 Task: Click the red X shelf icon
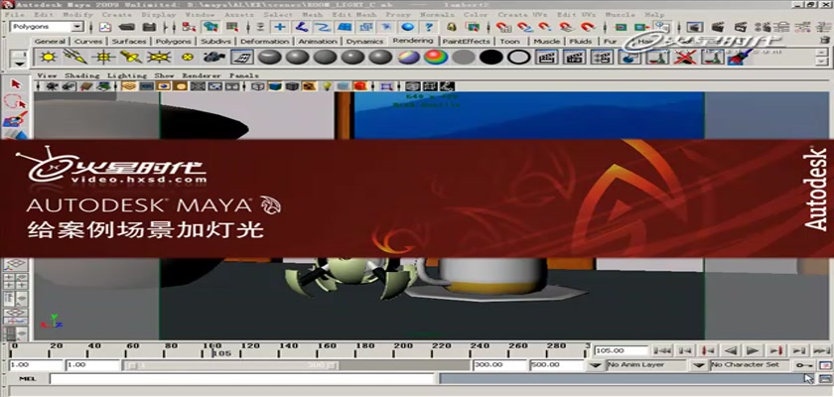(686, 57)
